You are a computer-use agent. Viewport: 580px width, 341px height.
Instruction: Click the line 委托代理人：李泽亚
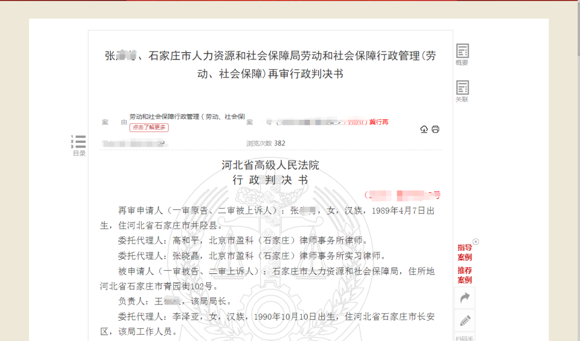(267, 324)
